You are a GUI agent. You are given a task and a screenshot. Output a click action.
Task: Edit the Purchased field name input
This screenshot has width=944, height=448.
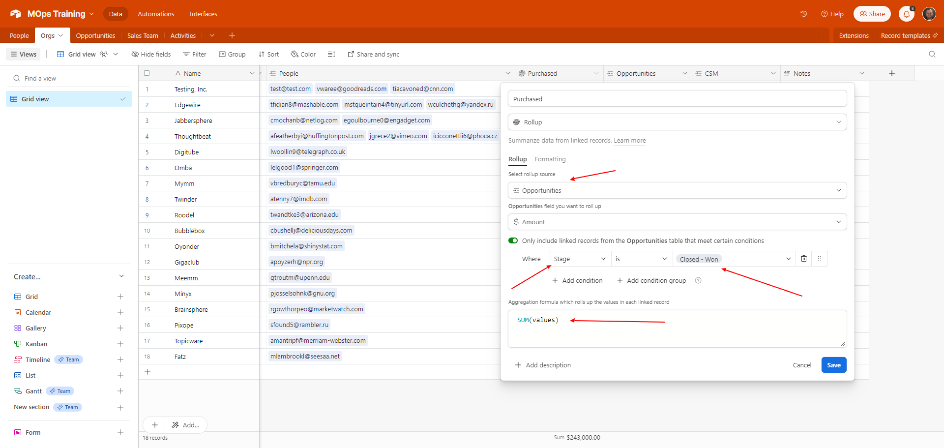point(677,99)
